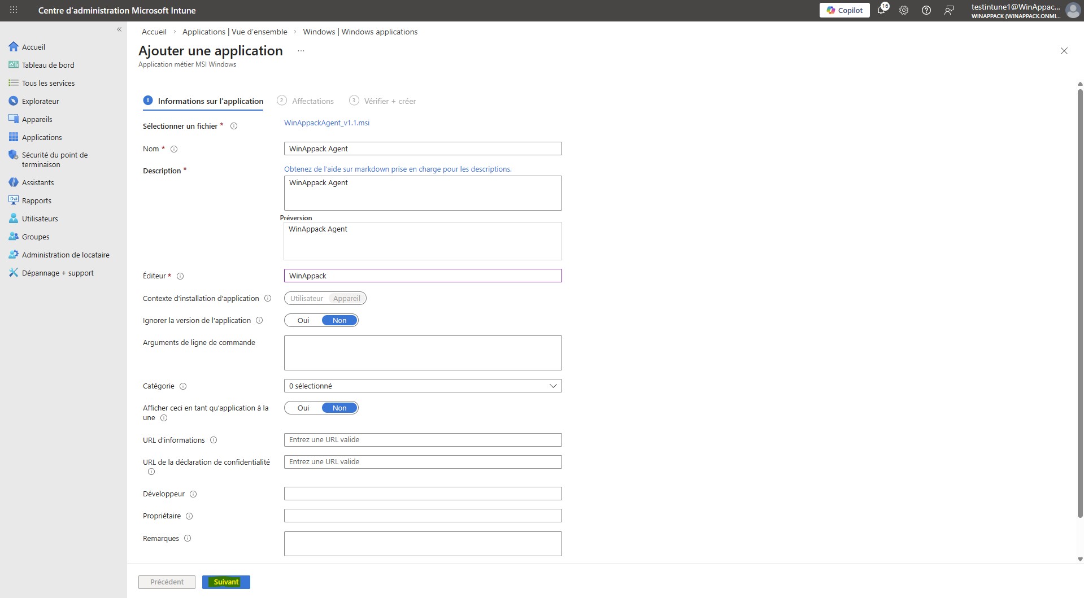The width and height of the screenshot is (1084, 598).
Task: Open the Vérifier + créer step
Action: pyautogui.click(x=389, y=101)
